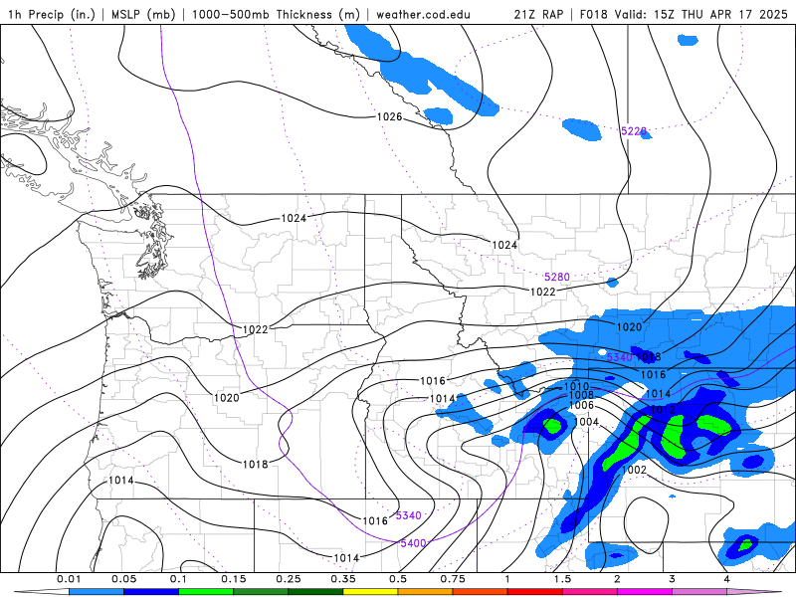Click the purple 5400 thickness label
The height and width of the screenshot is (597, 796).
413,543
